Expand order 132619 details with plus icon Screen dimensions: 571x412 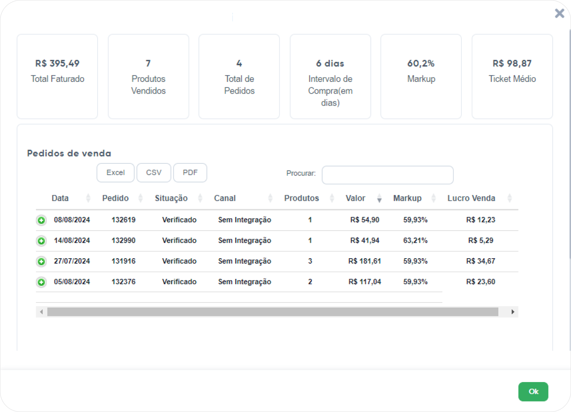pos(41,220)
